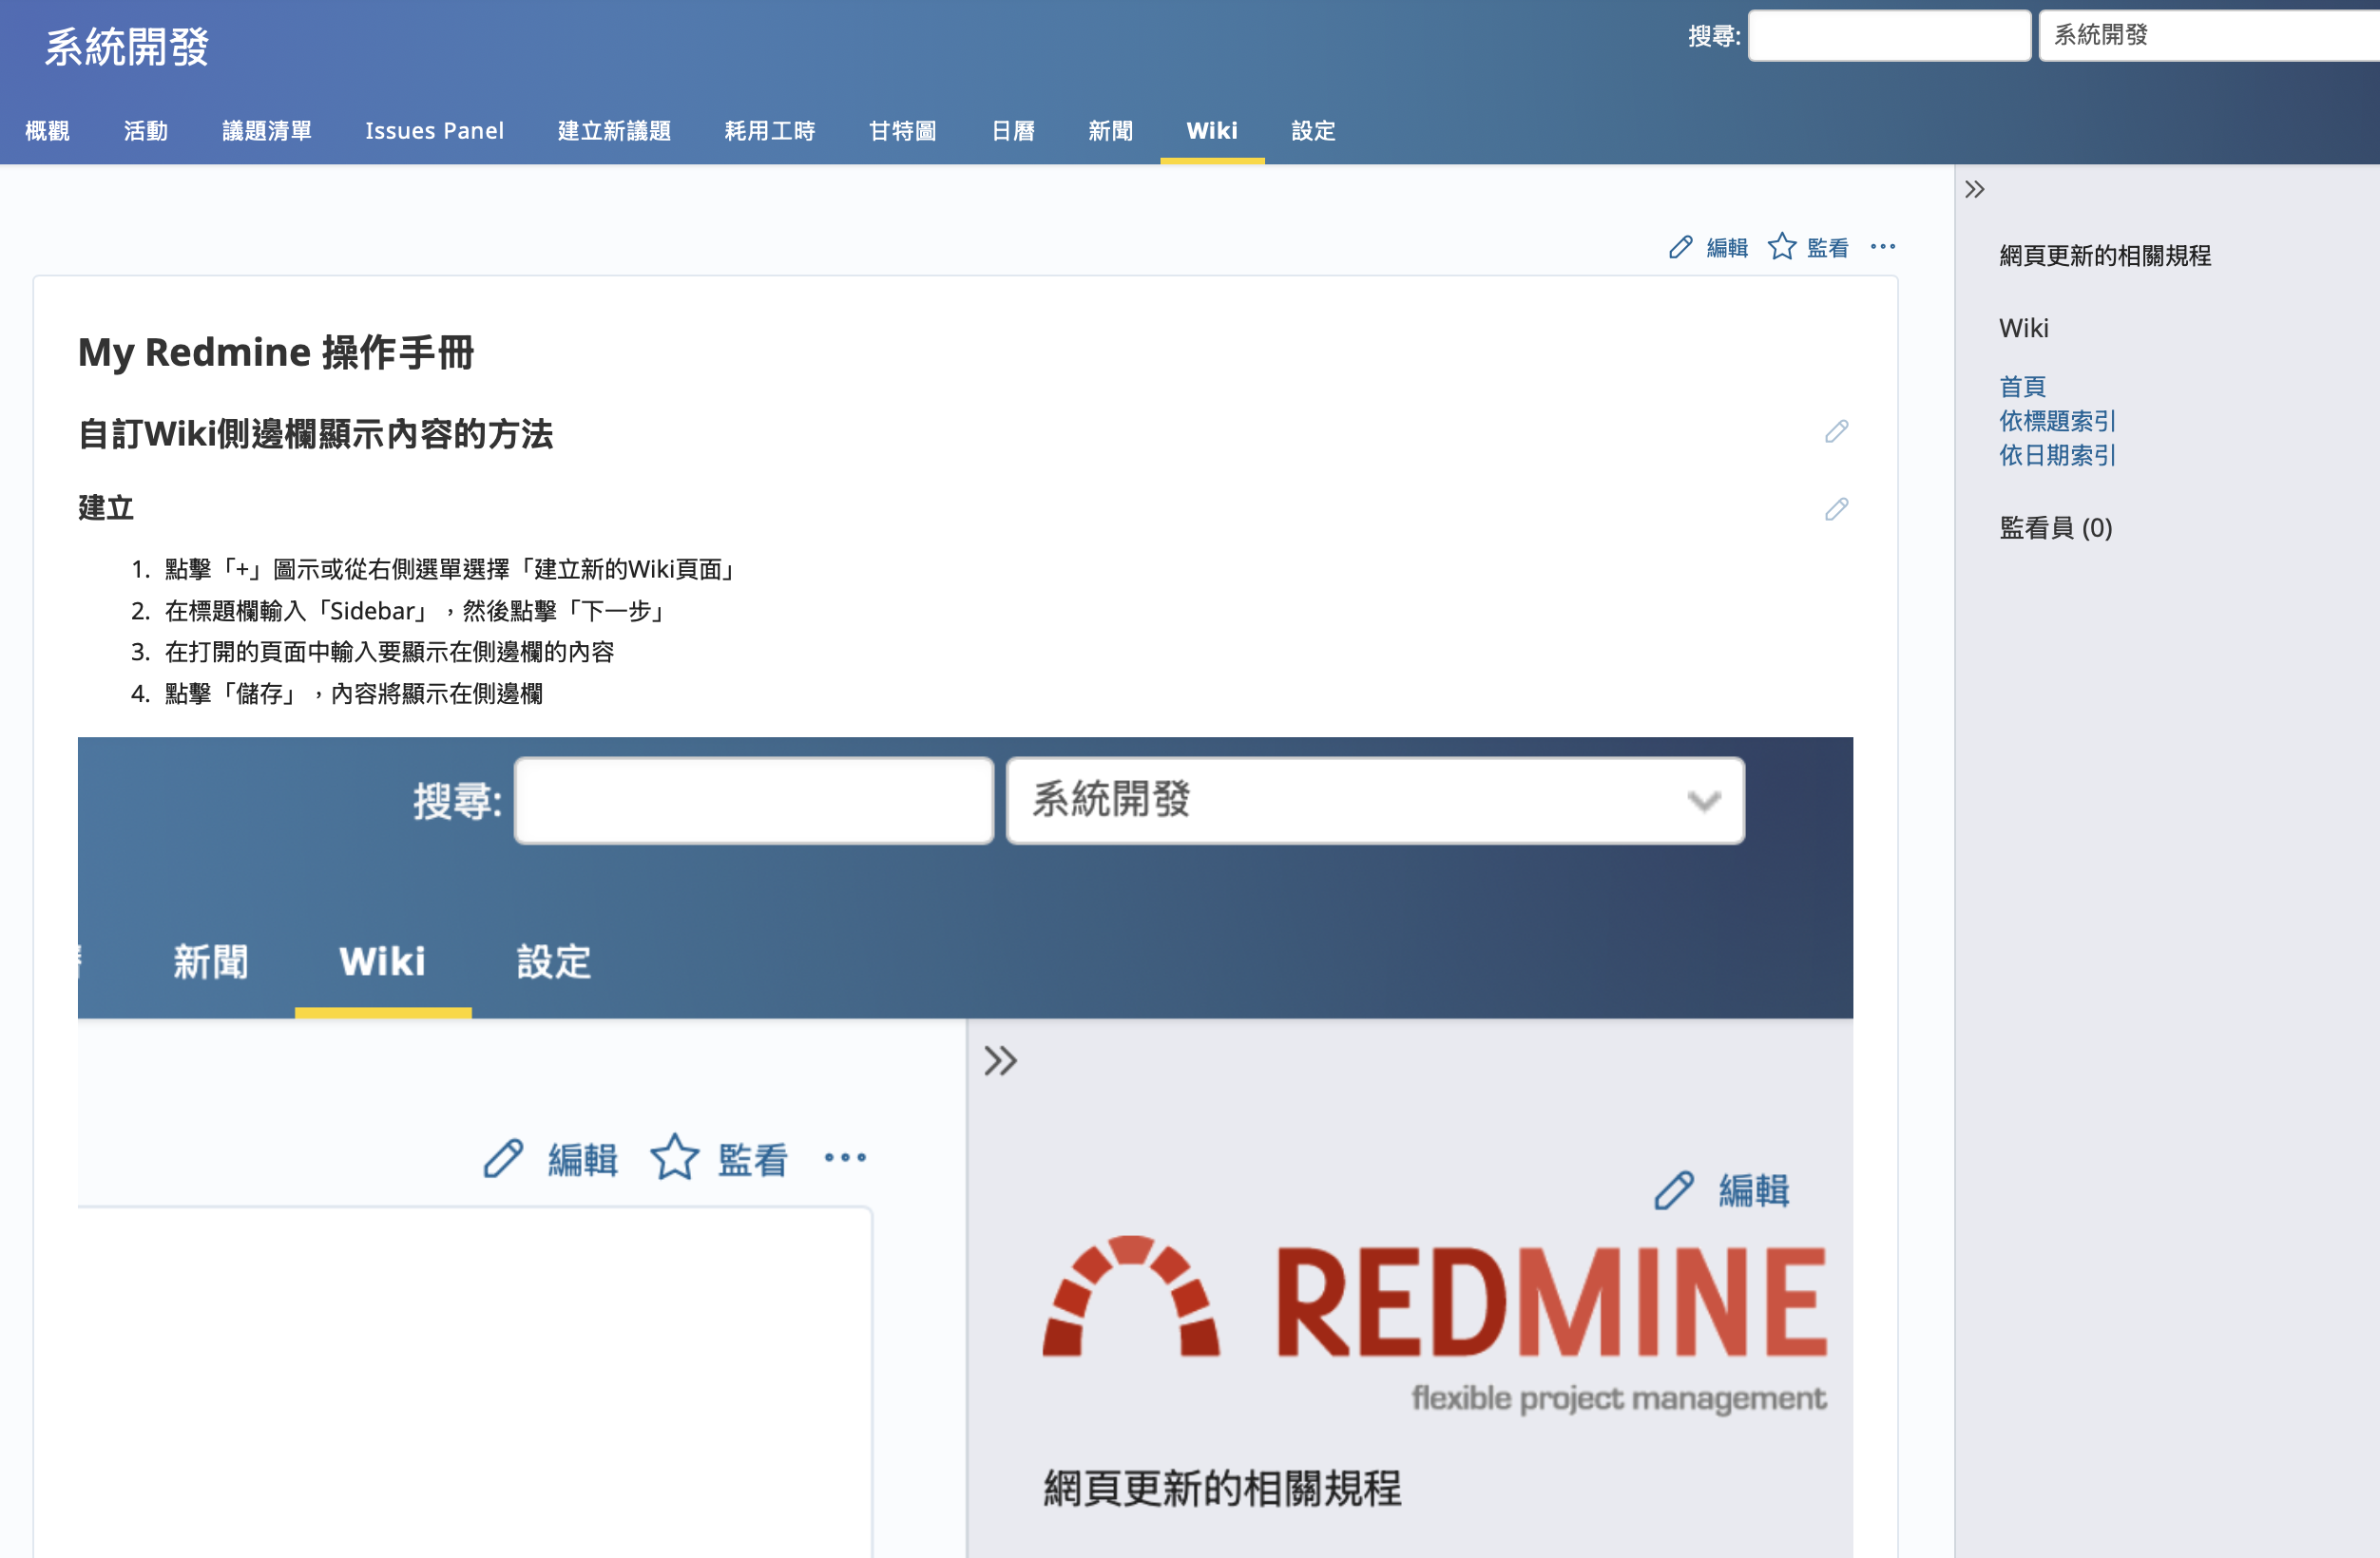This screenshot has height=1558, width=2380.
Task: Open the 耗用工時 tab
Action: (x=769, y=131)
